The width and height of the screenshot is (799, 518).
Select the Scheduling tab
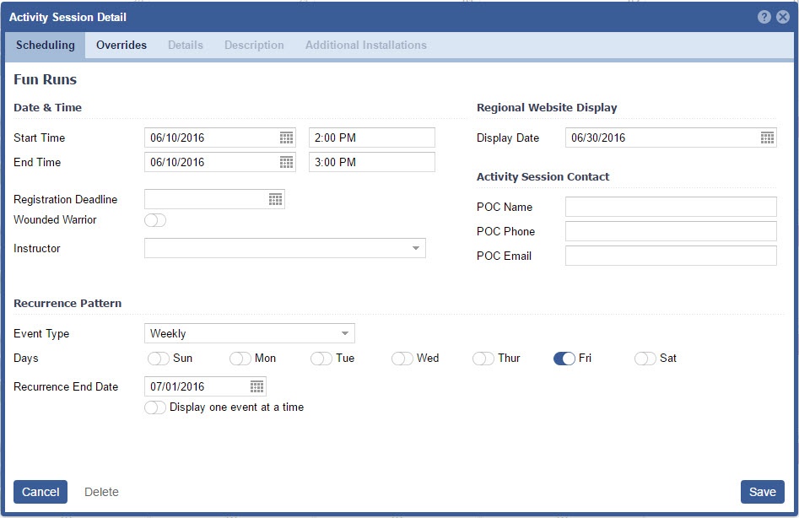pyautogui.click(x=46, y=46)
